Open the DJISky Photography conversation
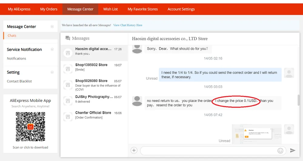The height and width of the screenshot is (161, 303). [x=94, y=100]
